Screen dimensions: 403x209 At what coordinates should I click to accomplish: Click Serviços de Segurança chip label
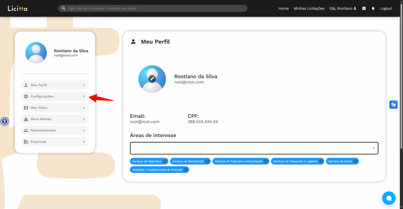tap(147, 161)
